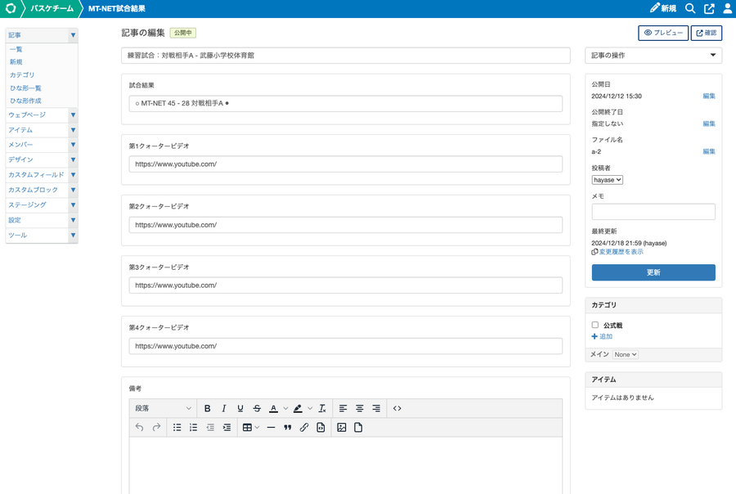
Task: Click the プレビュー button
Action: 663,33
